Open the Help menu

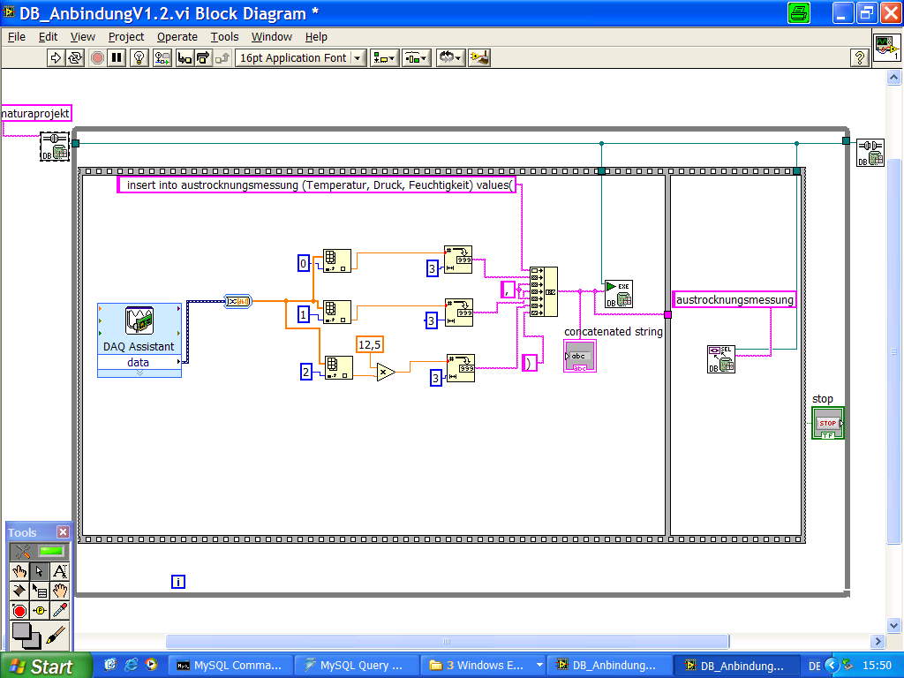pyautogui.click(x=316, y=37)
